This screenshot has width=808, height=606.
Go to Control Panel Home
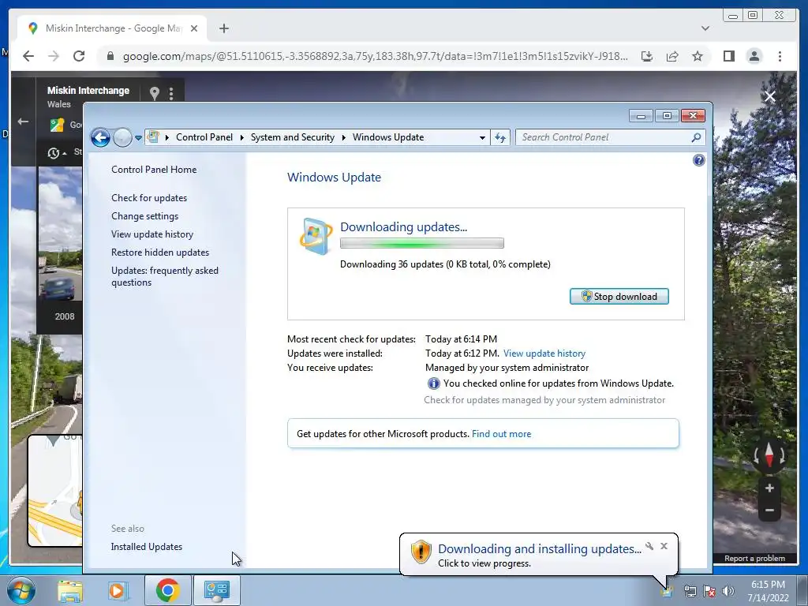[x=154, y=170]
